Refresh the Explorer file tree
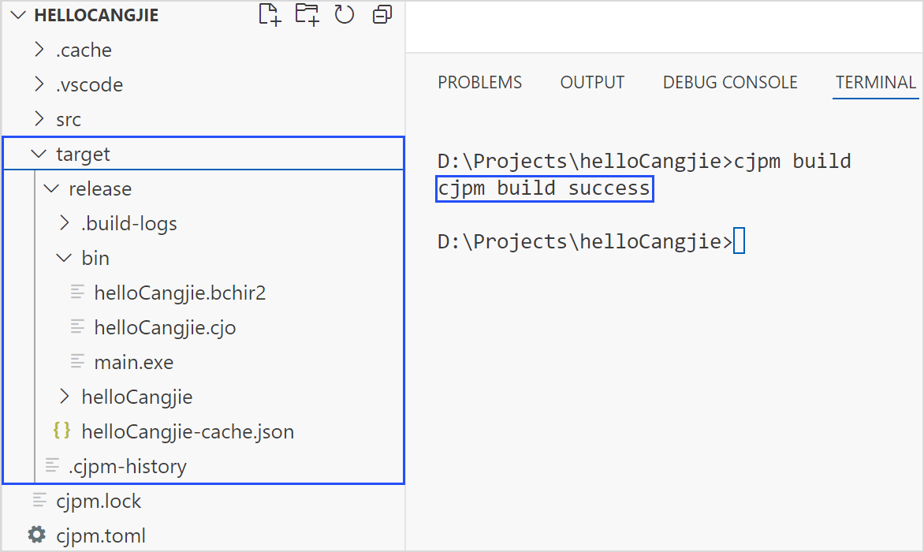Viewport: 924px width, 552px height. point(345,15)
